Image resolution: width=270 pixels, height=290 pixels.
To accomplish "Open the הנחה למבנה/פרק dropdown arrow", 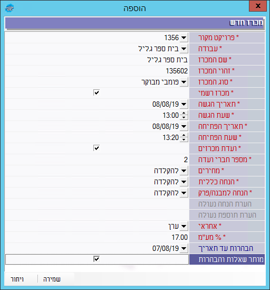I will (x=184, y=193).
